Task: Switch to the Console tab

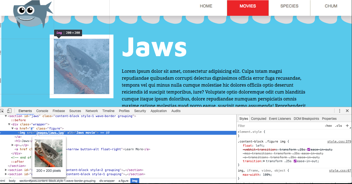Action: click(42, 111)
